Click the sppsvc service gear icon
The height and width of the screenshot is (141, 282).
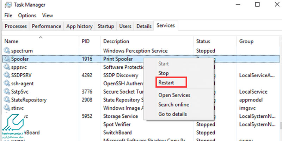pos(7,67)
